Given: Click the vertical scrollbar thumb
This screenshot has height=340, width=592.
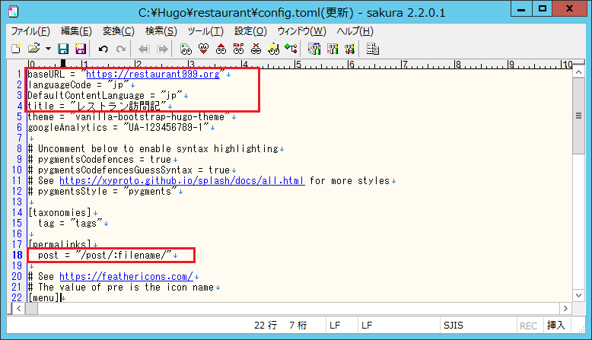Looking at the screenshot, I should click(x=578, y=116).
